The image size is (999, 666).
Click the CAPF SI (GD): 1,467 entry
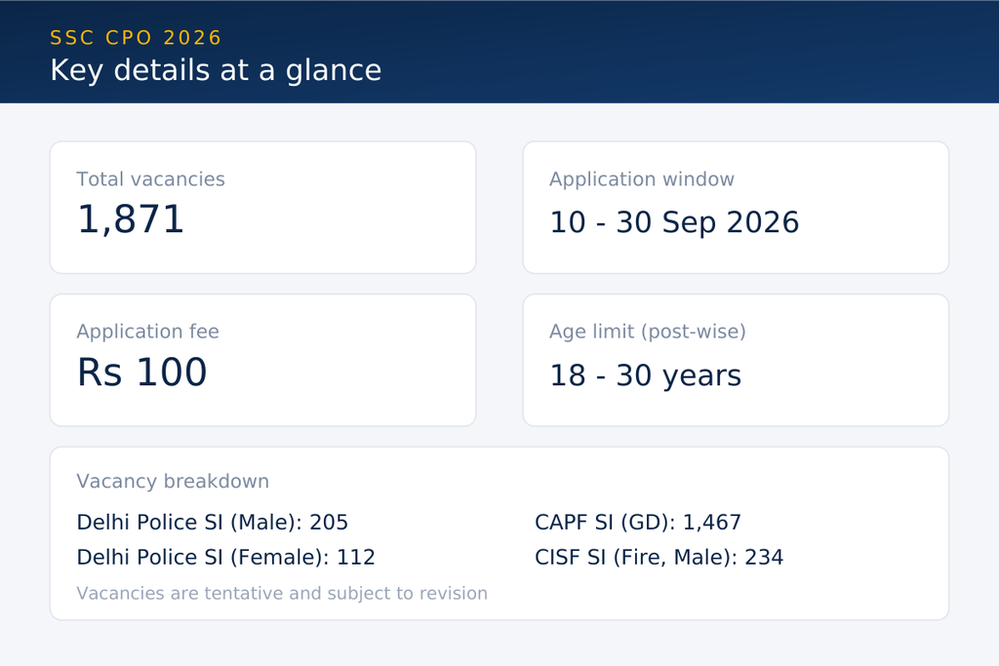click(638, 523)
